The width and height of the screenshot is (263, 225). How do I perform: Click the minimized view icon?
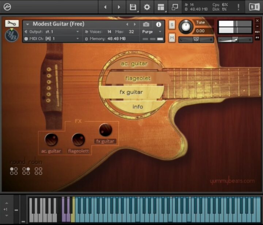click(x=175, y=7)
